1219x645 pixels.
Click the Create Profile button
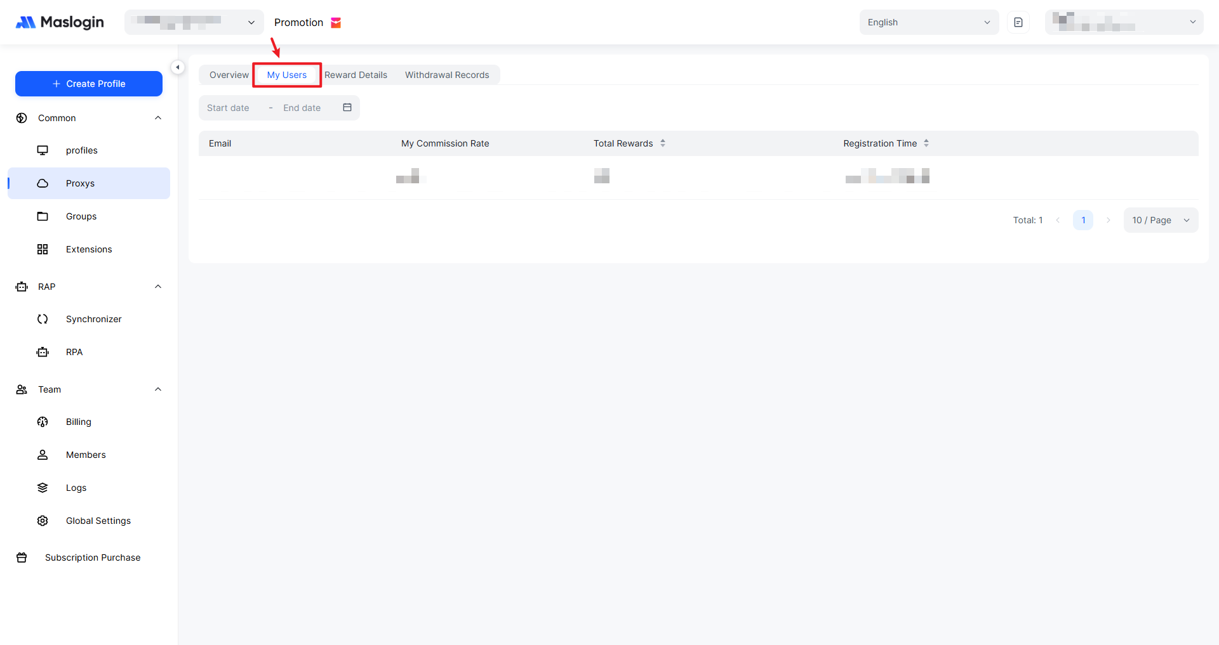coord(89,84)
